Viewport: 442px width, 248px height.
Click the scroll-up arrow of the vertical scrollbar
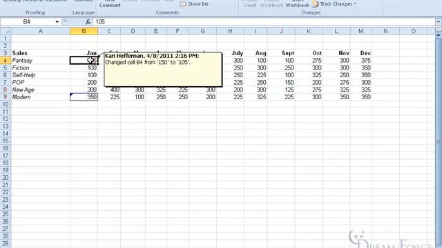point(439,35)
